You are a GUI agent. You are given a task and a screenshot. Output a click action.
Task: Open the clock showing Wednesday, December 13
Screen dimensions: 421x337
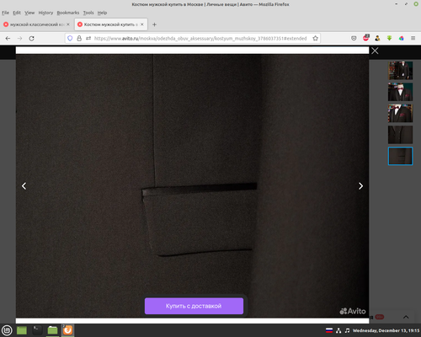(386, 330)
